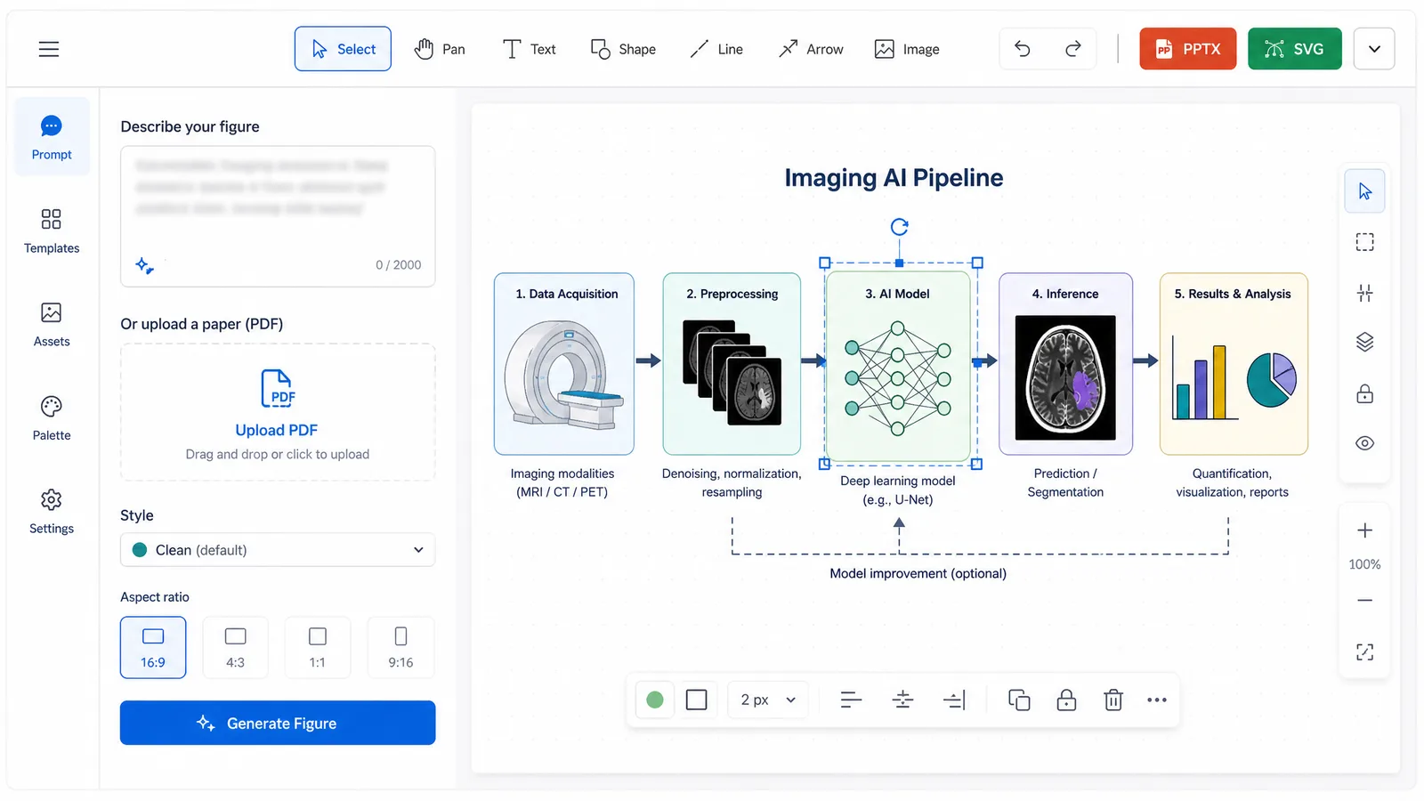Open the border style square swatch
The image size is (1424, 801).
(697, 700)
